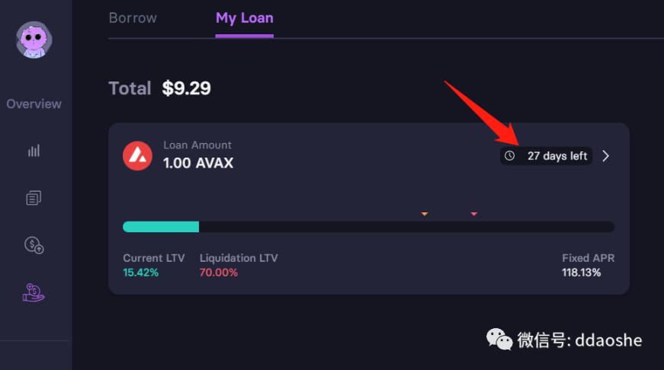Click the Fixed APR 118.13% value

tap(582, 272)
